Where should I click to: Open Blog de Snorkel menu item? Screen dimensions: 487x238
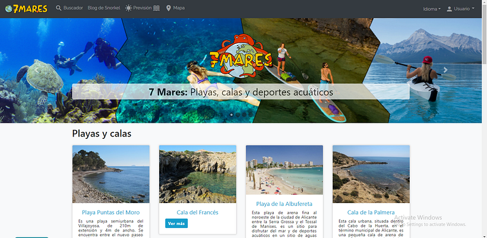pyautogui.click(x=104, y=8)
